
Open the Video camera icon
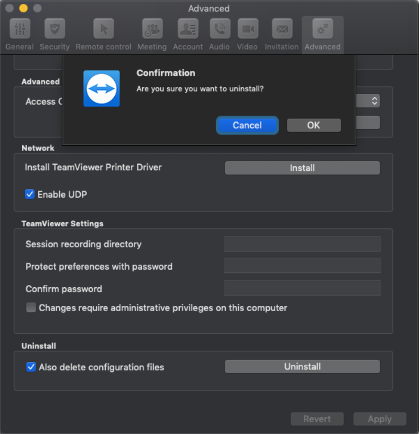coord(248,29)
